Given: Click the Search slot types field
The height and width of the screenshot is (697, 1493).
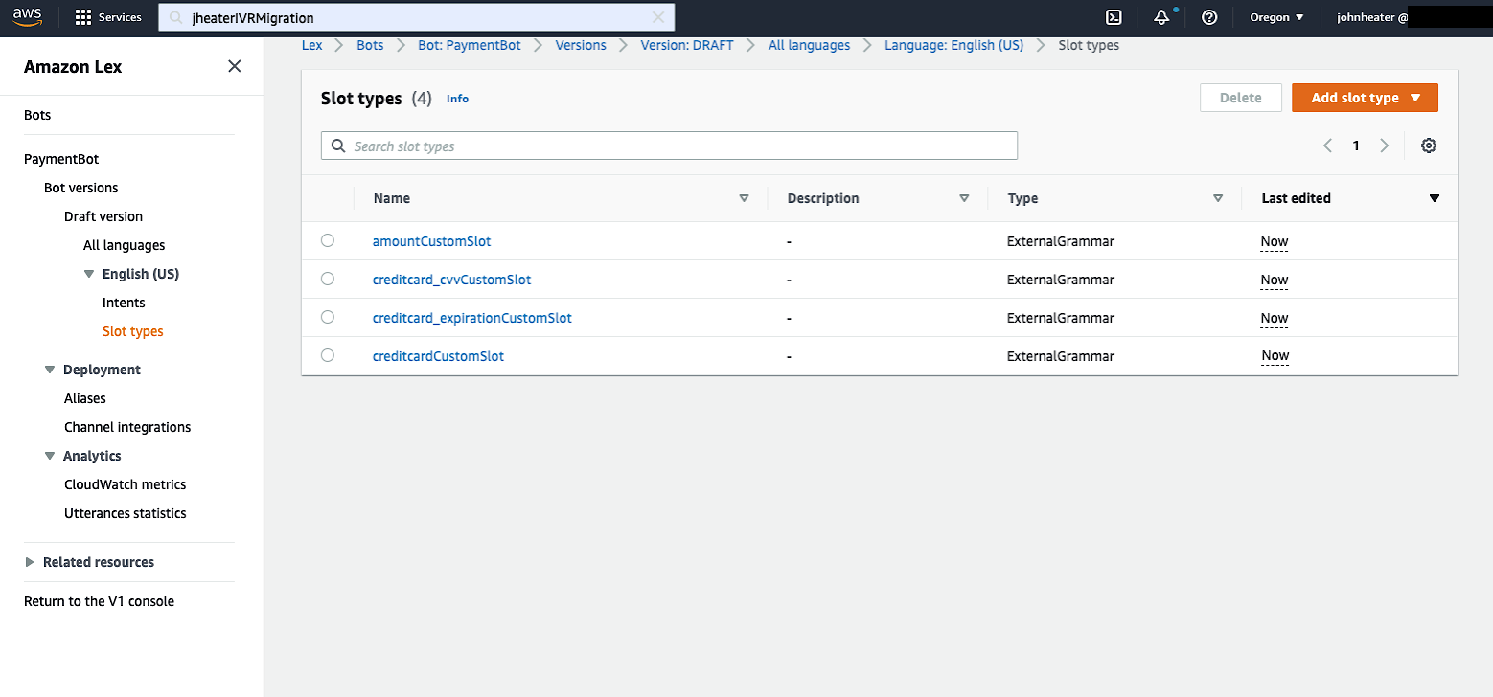Looking at the screenshot, I should click(x=669, y=146).
